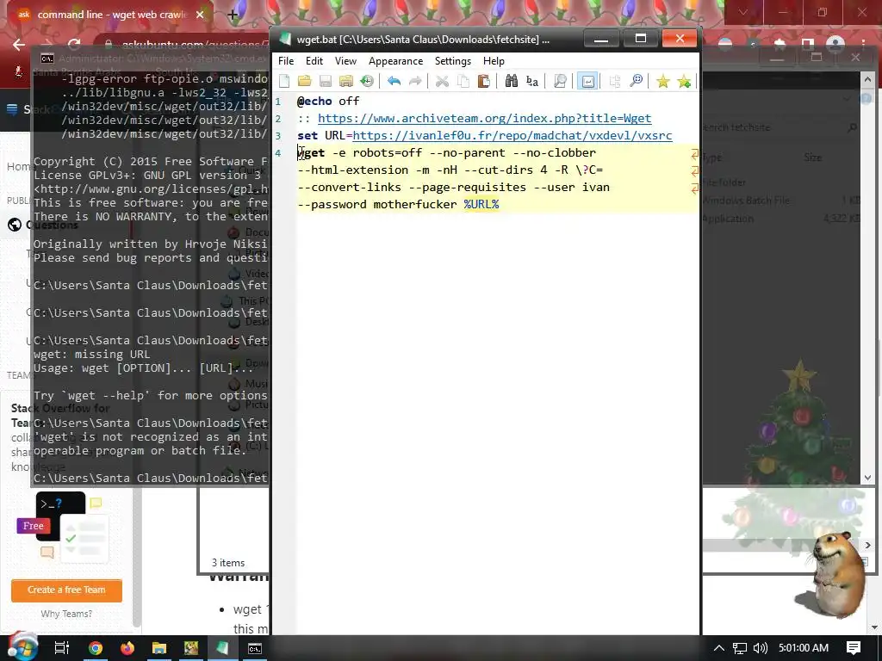Create a new document in the editor toolbar
882x661 pixels.
(284, 81)
